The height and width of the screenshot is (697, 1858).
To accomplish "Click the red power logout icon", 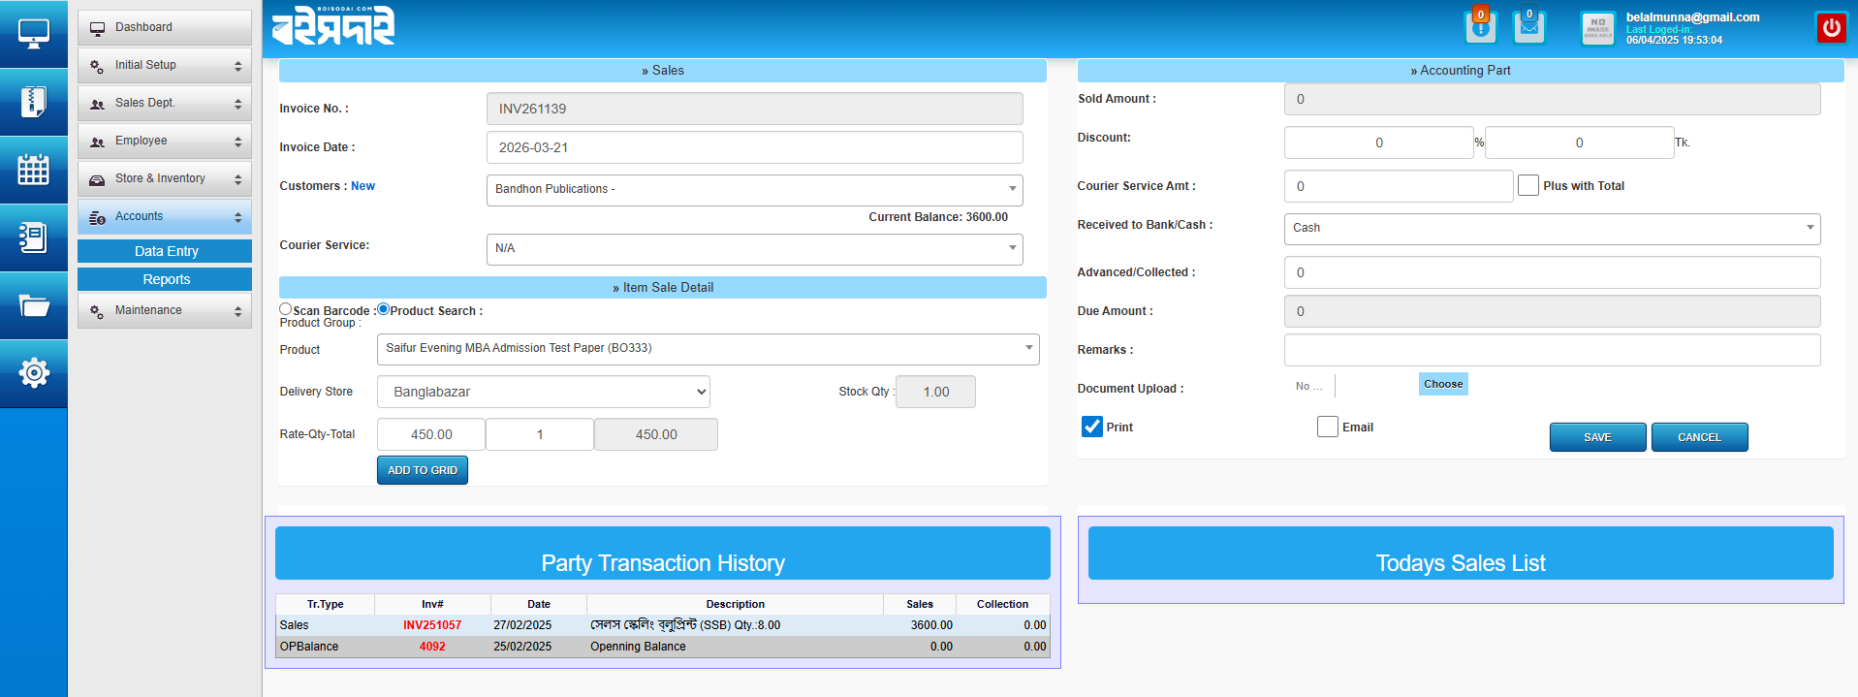I will (x=1831, y=28).
